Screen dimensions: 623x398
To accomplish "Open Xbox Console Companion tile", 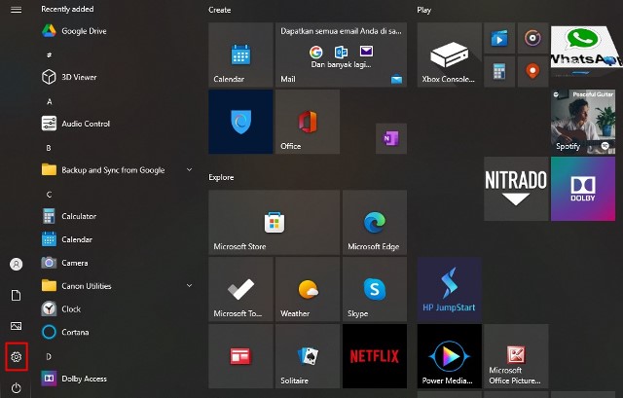I will (450, 54).
